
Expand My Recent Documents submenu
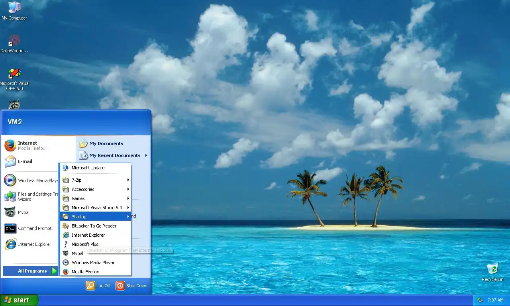pos(113,155)
